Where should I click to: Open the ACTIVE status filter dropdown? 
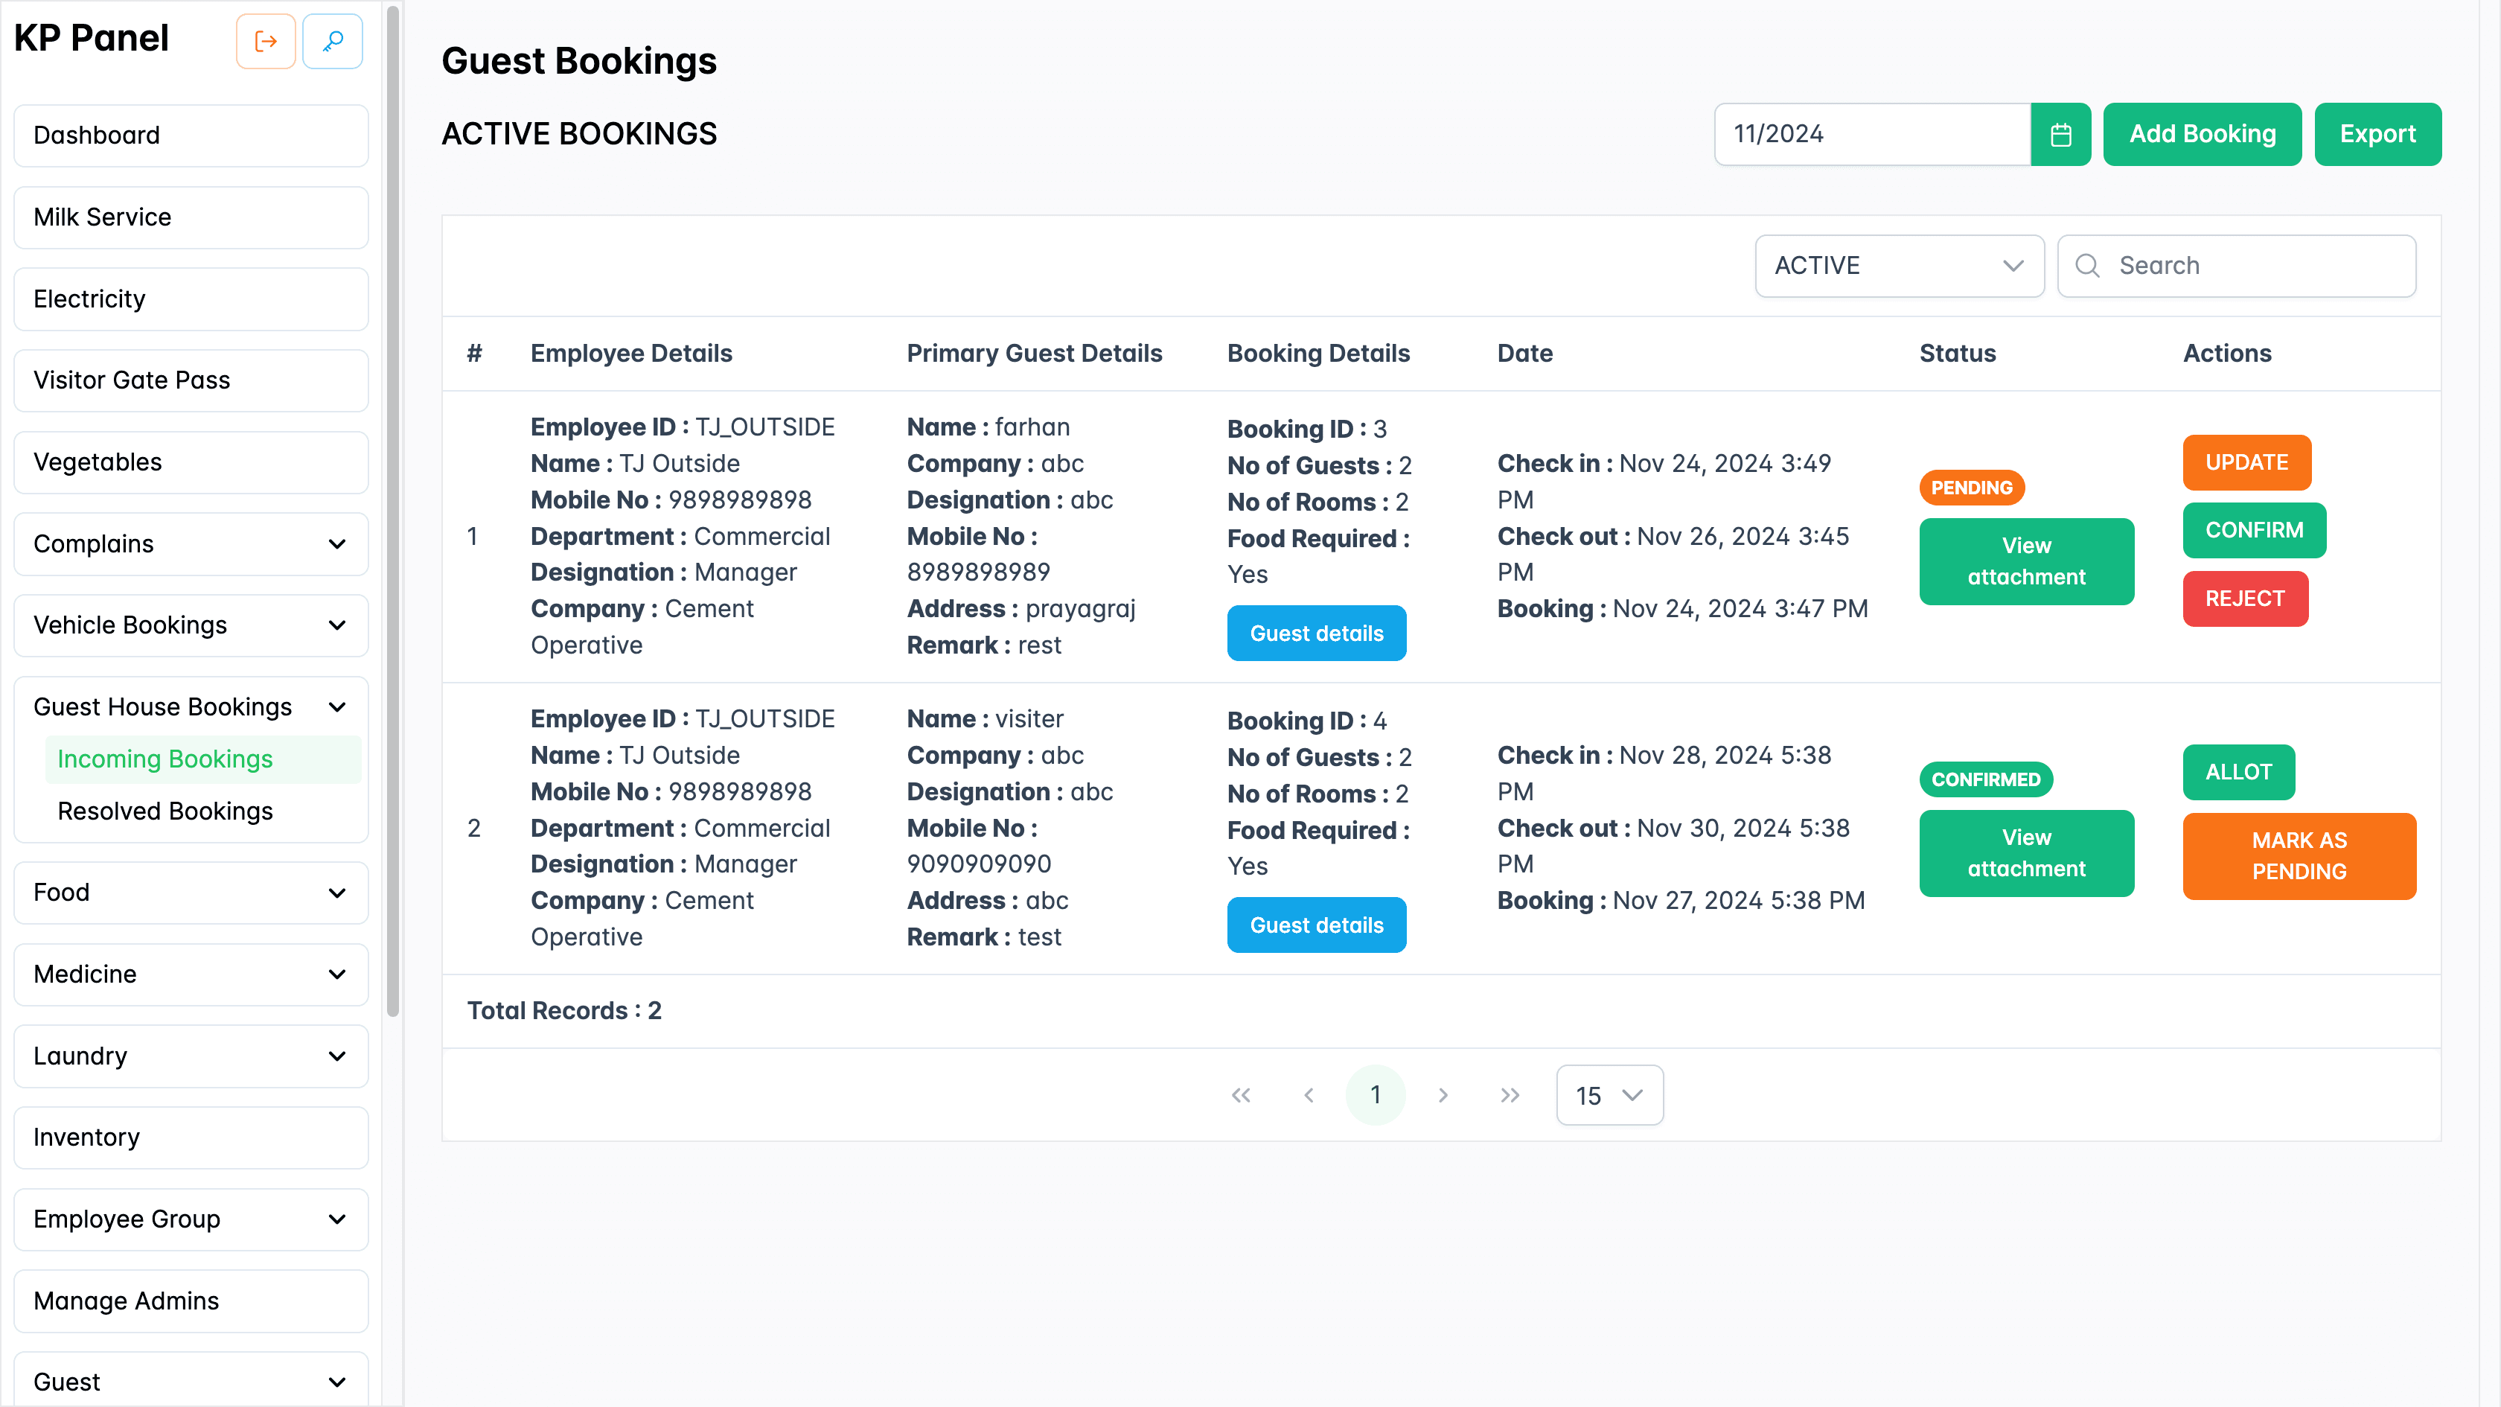[1899, 265]
